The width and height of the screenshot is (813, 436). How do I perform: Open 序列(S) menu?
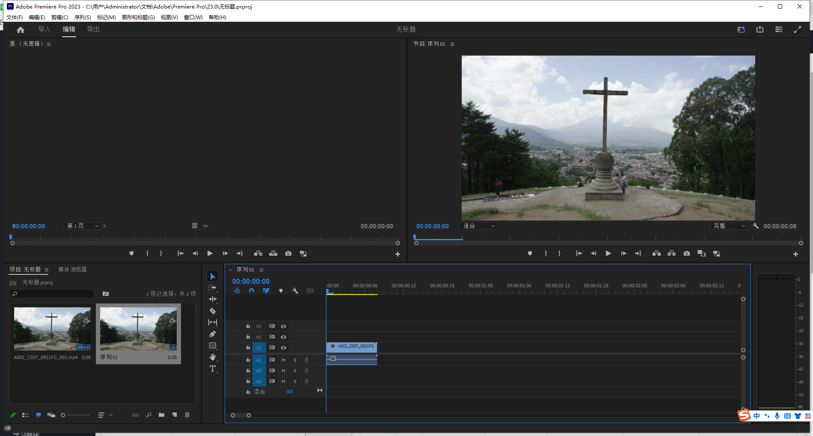coord(83,18)
